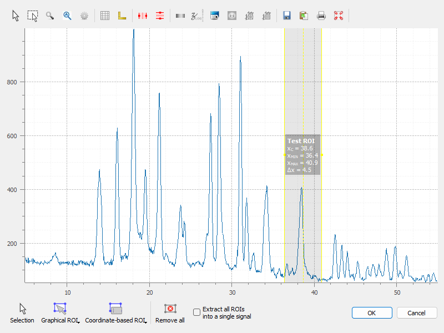Screen dimensions: 444x333
Task: Click the Cancel button
Action: [416, 313]
